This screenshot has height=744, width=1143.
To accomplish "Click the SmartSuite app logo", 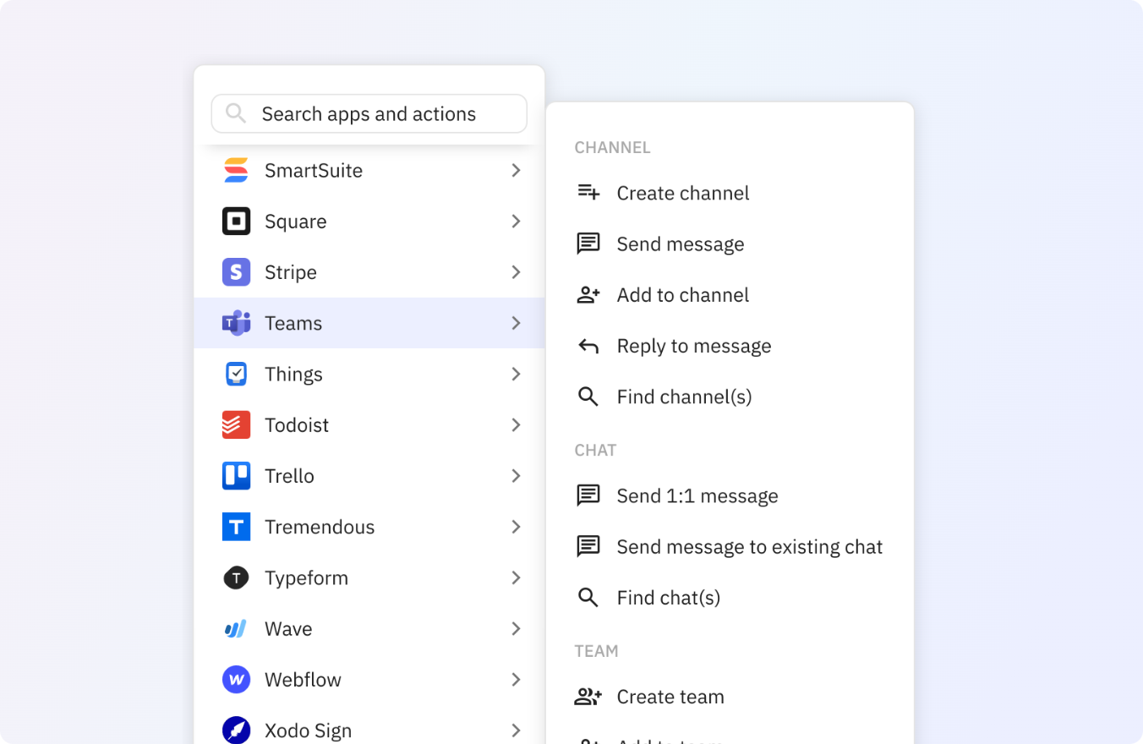I will click(x=236, y=170).
